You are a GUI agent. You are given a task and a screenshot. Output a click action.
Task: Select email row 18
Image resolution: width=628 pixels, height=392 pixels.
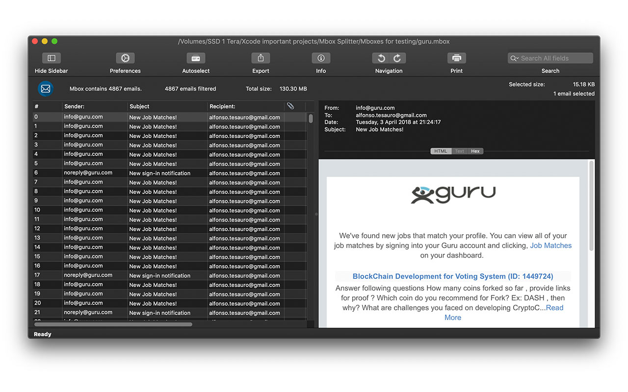(170, 285)
